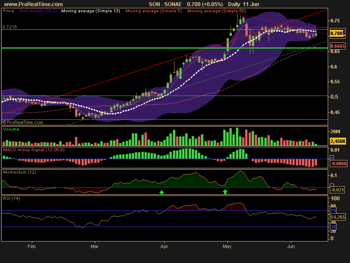Click the -0.0066 MACD value tag
Screen dimensions: 350x263
pyautogui.click(x=338, y=163)
